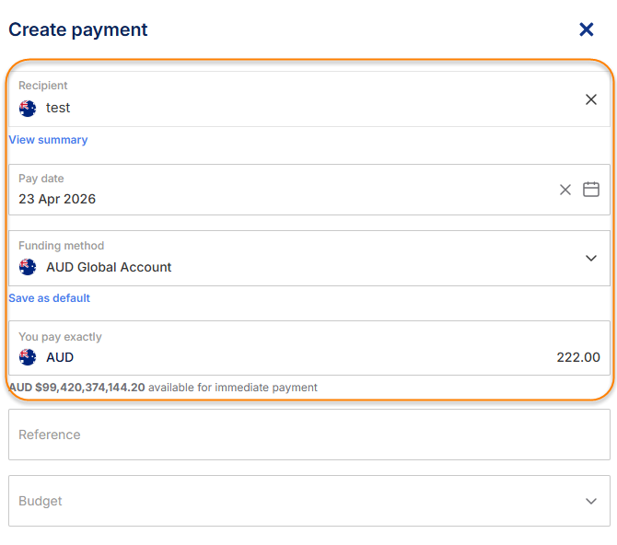Expand the Budget dropdown

click(x=590, y=501)
